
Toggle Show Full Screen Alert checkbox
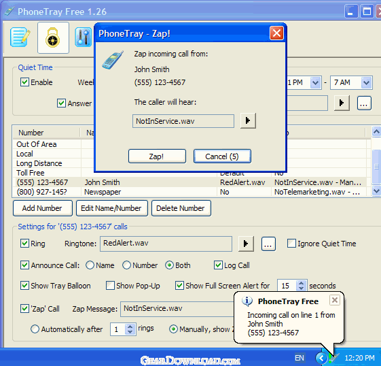179,286
